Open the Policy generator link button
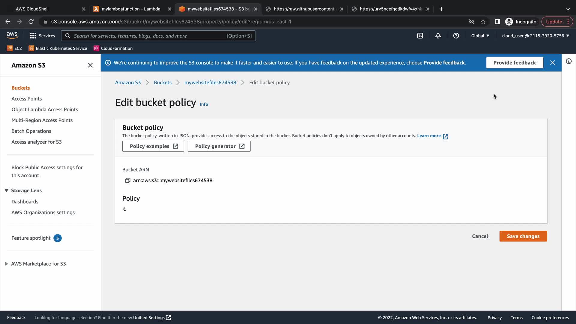Viewport: 576px width, 324px height. click(219, 146)
